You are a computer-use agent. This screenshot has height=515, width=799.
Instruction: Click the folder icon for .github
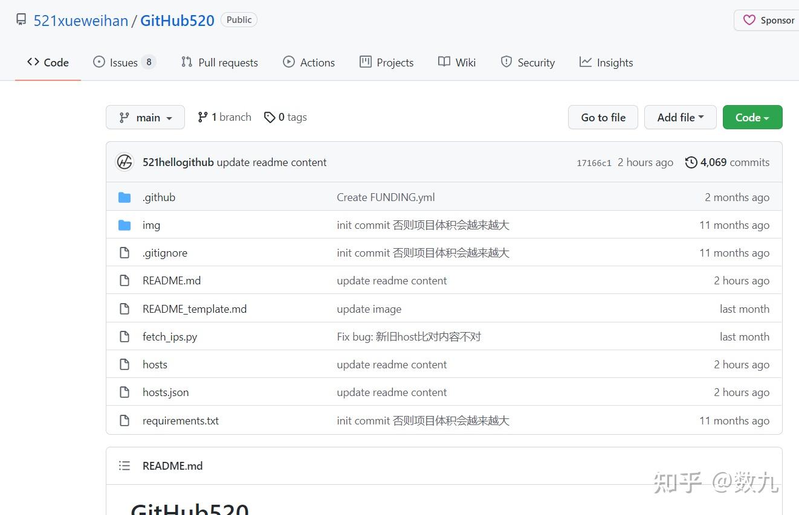coord(125,197)
